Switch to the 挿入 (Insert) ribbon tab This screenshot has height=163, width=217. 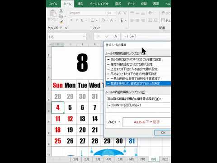80,4
